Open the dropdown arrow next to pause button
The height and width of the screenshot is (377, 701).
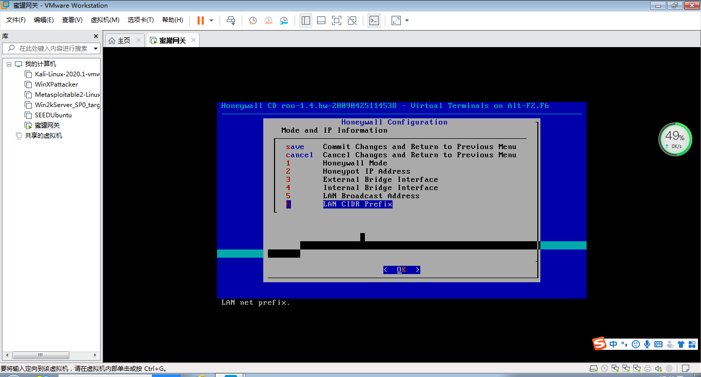pos(211,20)
